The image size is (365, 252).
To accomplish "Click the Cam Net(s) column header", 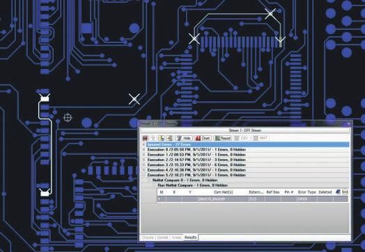I will [223, 192].
